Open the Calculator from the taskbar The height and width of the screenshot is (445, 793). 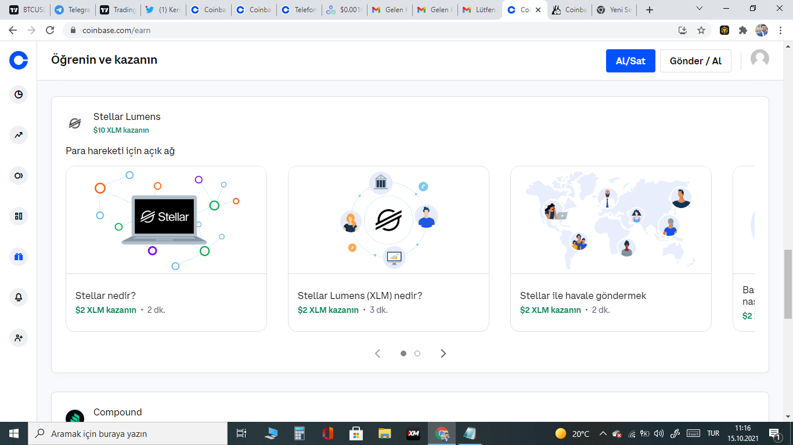300,433
